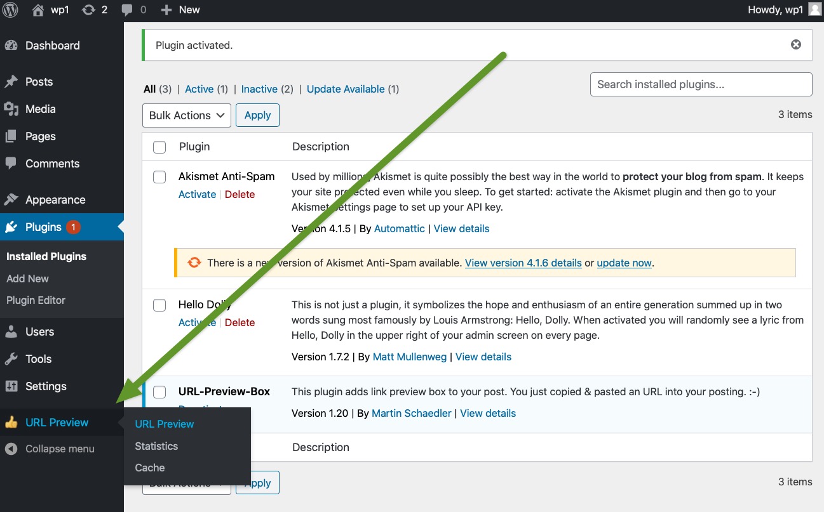Click the Users person icon

coord(11,332)
